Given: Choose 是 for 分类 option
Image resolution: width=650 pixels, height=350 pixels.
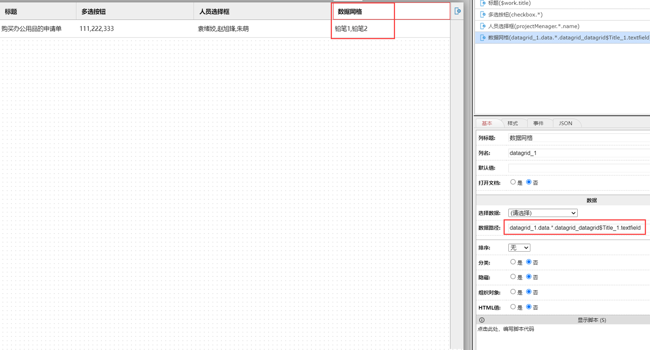Looking at the screenshot, I should pyautogui.click(x=513, y=262).
